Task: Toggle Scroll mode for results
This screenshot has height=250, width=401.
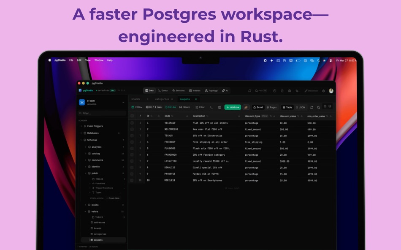Action: coord(259,107)
